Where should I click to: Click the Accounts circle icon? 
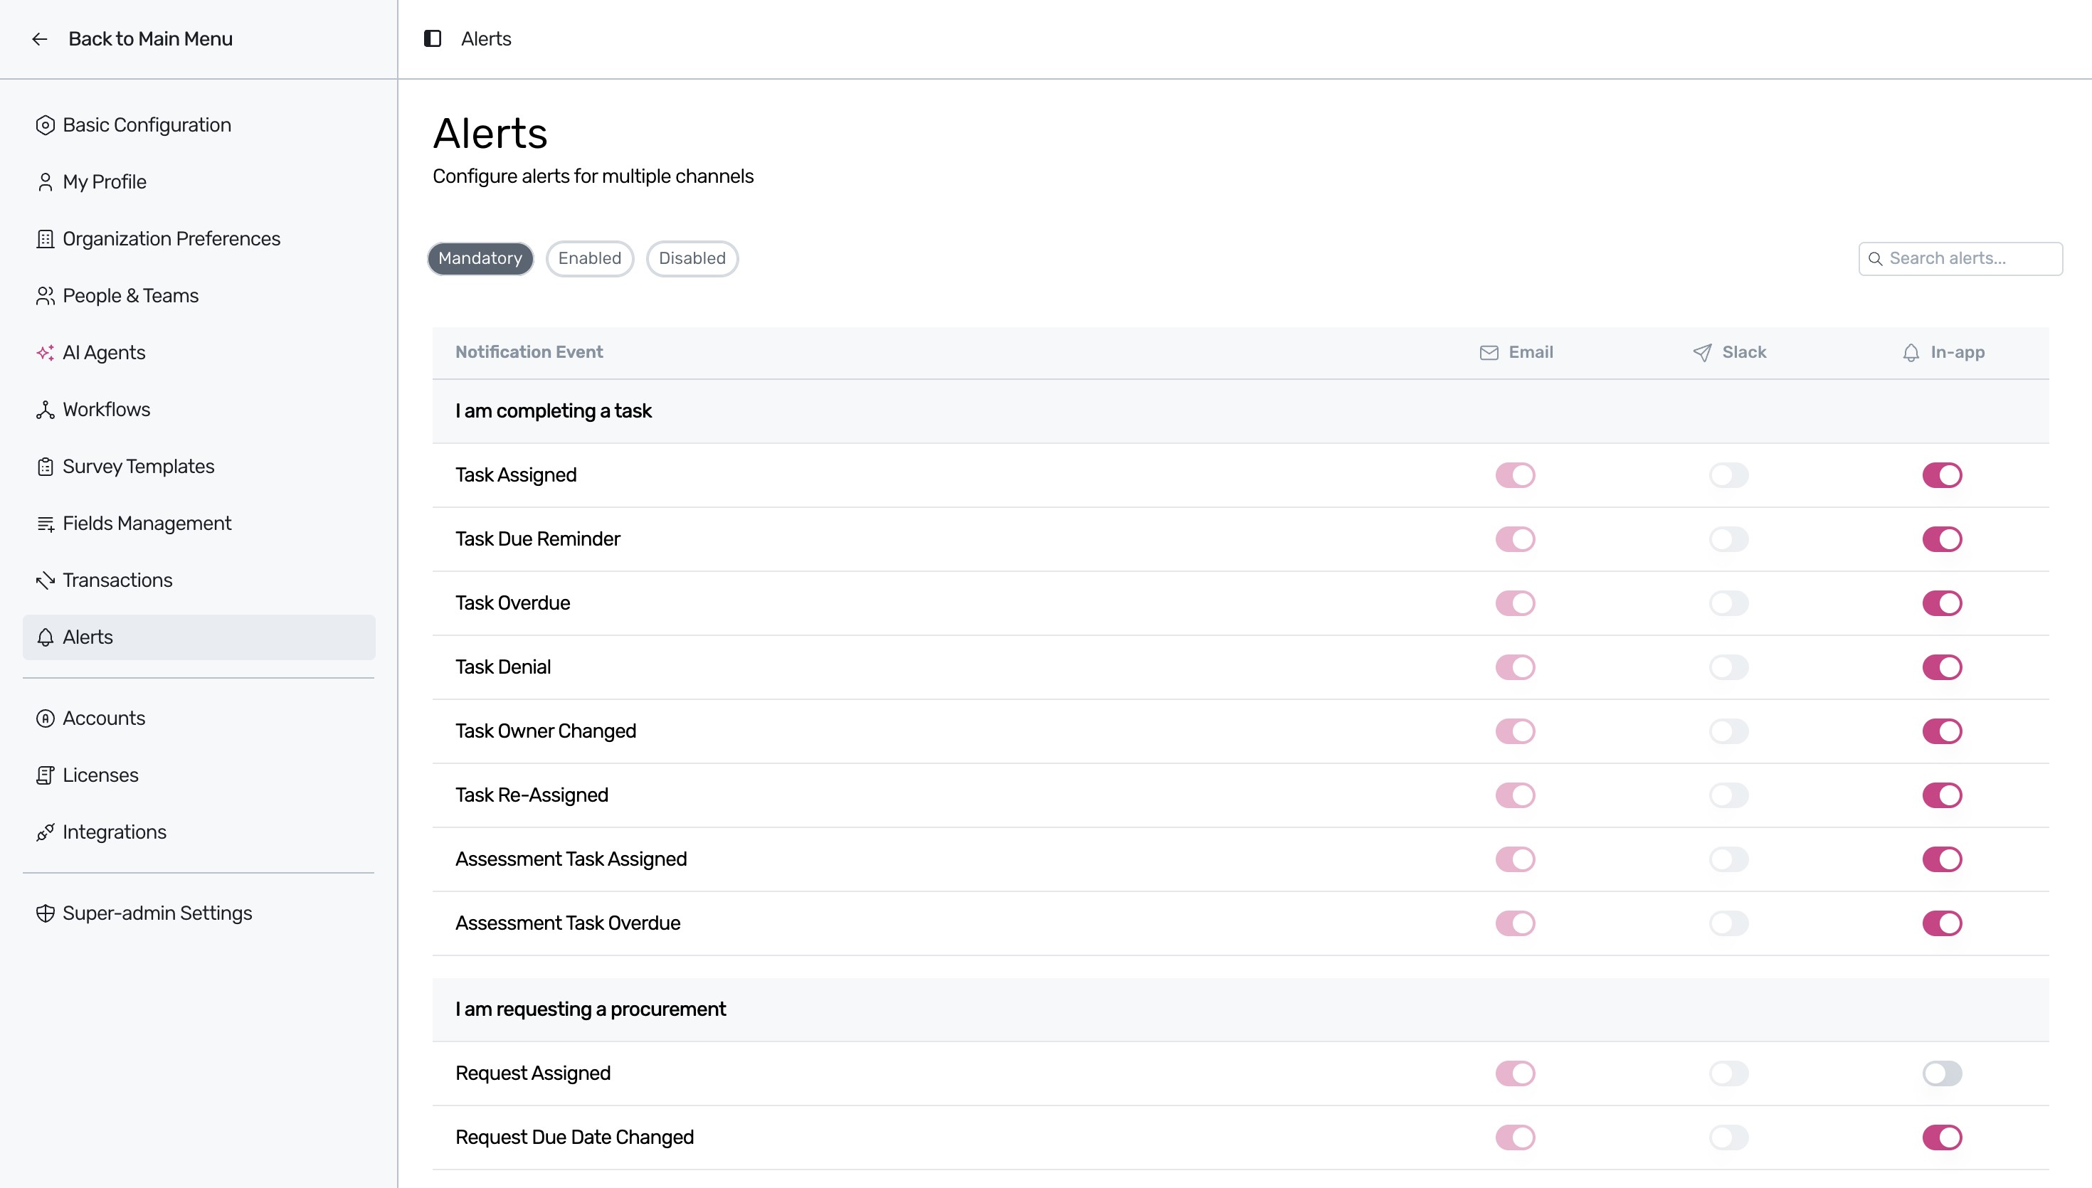[x=45, y=718]
